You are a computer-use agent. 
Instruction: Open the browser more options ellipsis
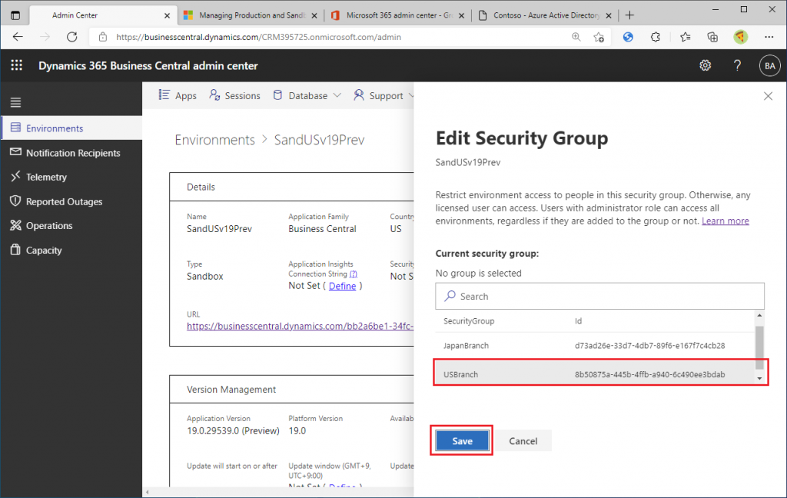pos(769,37)
